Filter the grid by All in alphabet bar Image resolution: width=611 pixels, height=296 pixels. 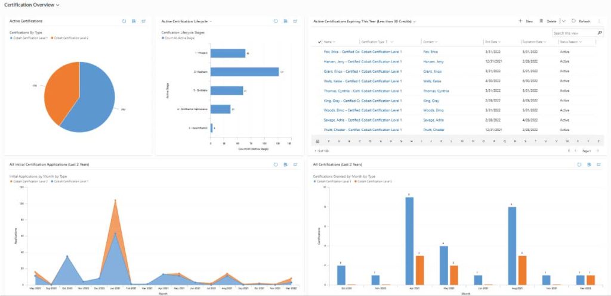(317, 141)
